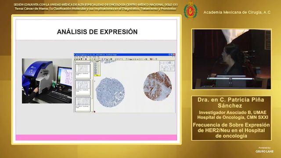The height and width of the screenshot is (158, 281).
Task: Select the first slide thumbnail in the ImageScope panel
Action: click(83, 71)
